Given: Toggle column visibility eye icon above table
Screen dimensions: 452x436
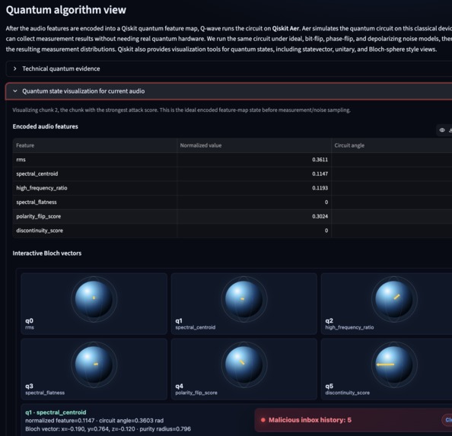Looking at the screenshot, I should click(x=442, y=130).
